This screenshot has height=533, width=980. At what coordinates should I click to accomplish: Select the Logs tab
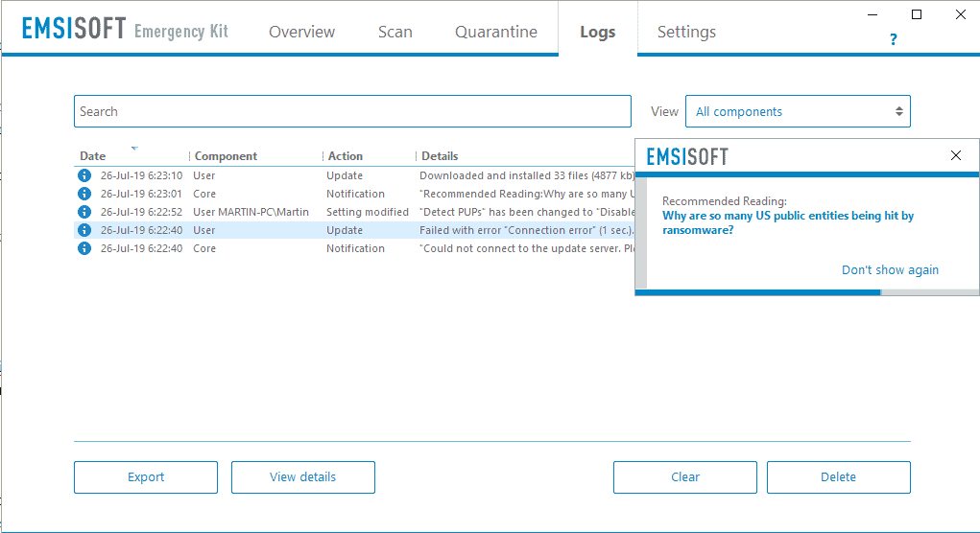coord(597,32)
